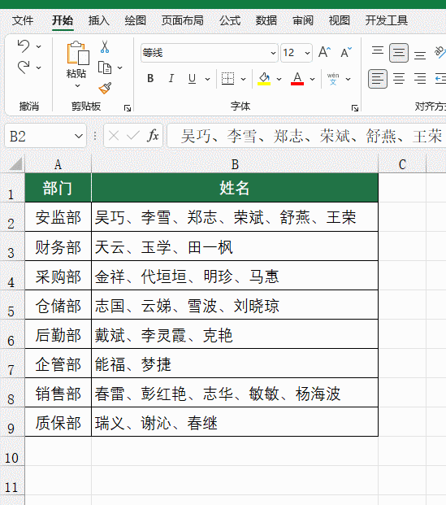Click the decrease indent icon
The height and width of the screenshot is (505, 446).
point(440,79)
